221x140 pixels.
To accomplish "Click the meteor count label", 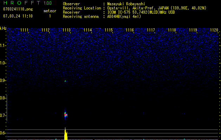I will pos(50,11).
